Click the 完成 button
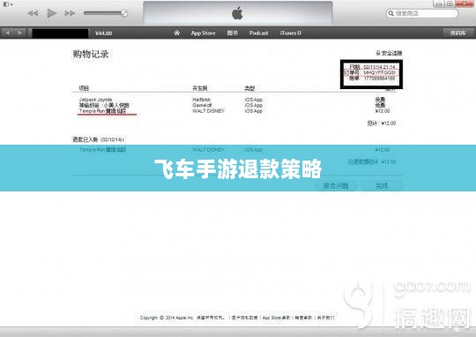This screenshot has height=337, width=476. coord(382,185)
